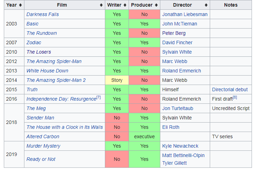Click citation reference [8] in Notes
Image resolution: width=261 pixels, height=172 pixels.
click(x=235, y=97)
